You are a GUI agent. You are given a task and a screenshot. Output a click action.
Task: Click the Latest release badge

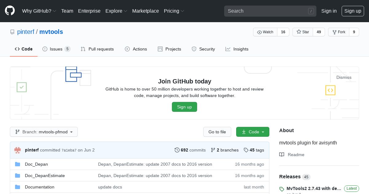coord(351,188)
